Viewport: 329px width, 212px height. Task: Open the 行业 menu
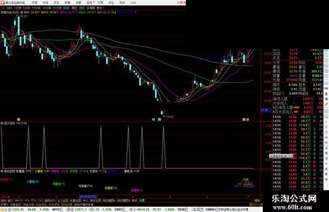pos(111,2)
